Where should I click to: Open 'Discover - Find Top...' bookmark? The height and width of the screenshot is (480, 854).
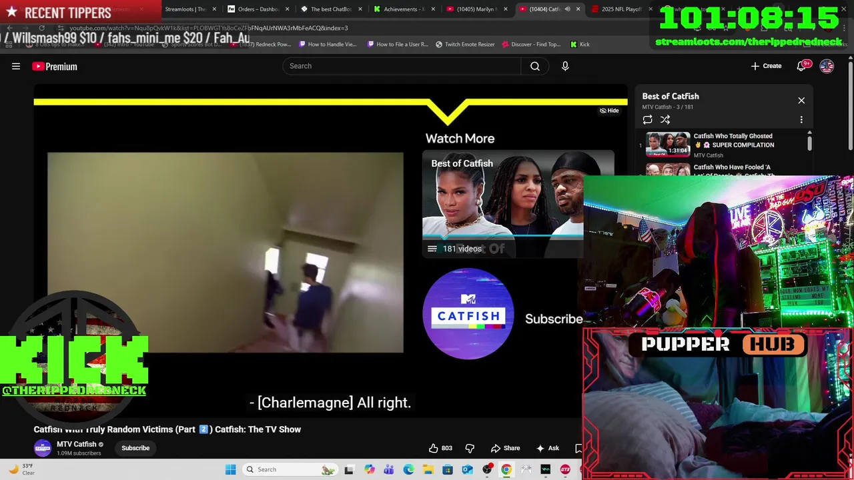[x=531, y=44]
